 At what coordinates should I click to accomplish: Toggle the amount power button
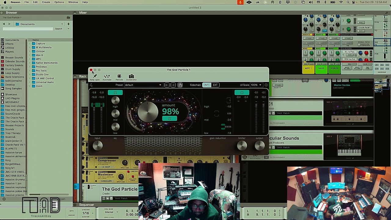point(170,119)
